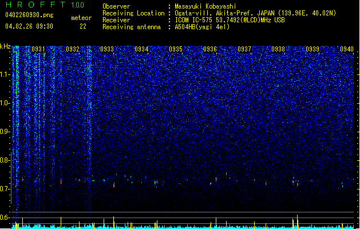Click the 0932 time marker
The image size is (360, 229).
(x=73, y=49)
